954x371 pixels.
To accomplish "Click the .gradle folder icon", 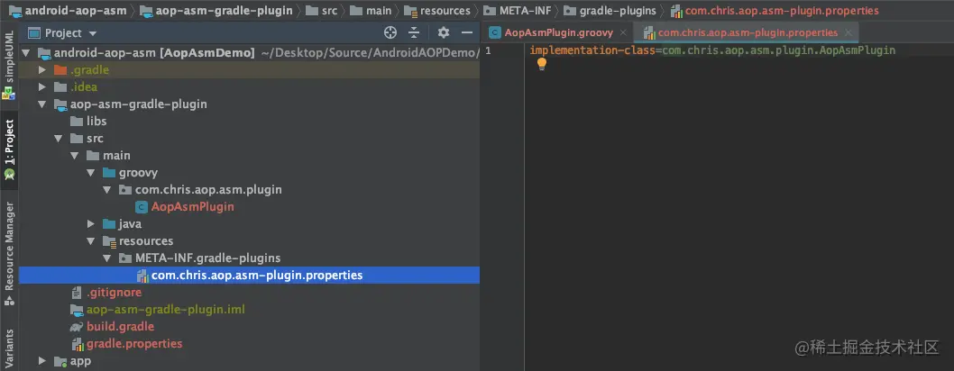I will 60,70.
